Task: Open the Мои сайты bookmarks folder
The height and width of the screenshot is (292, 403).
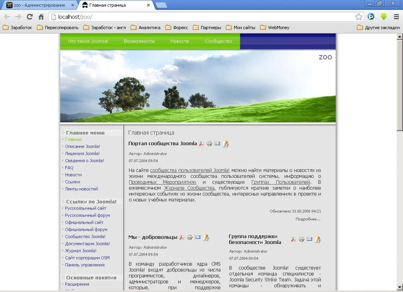Action: pyautogui.click(x=240, y=28)
